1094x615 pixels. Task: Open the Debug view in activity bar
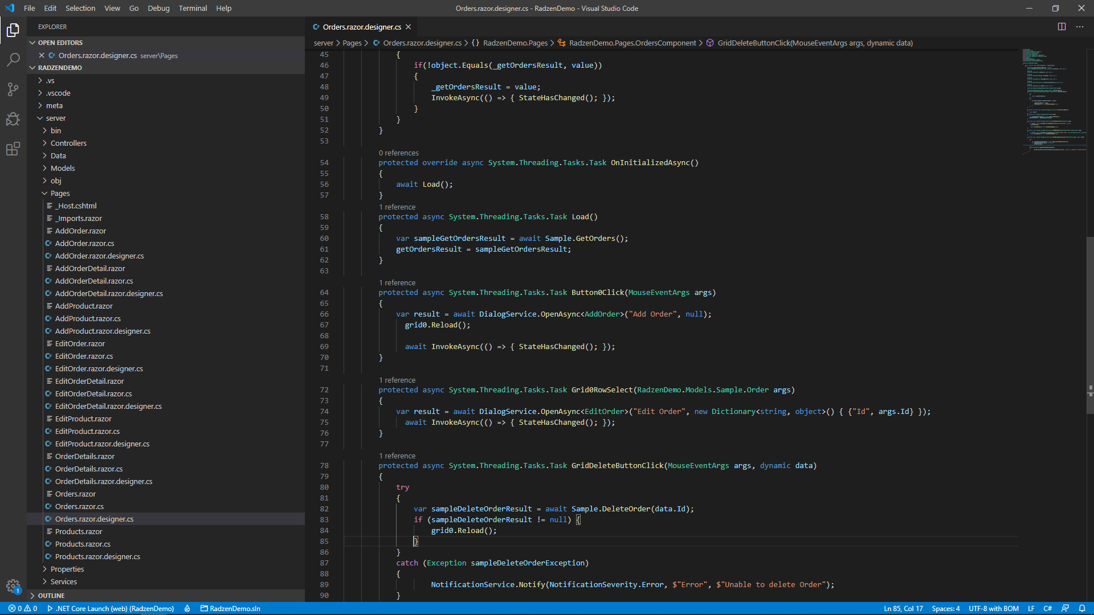click(x=13, y=119)
